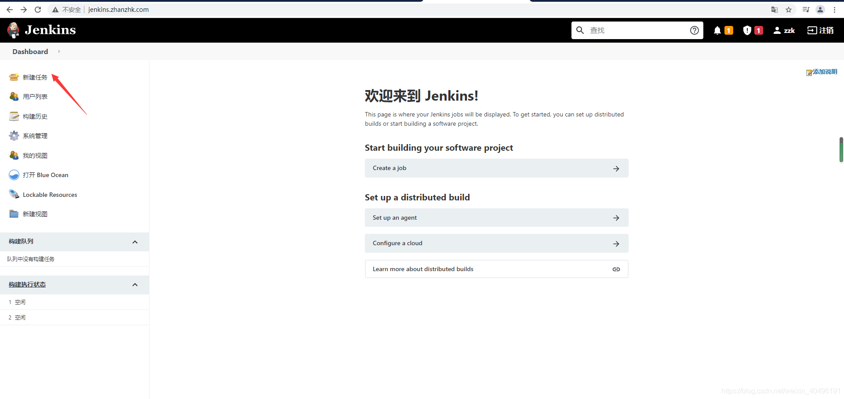The width and height of the screenshot is (844, 399).
Task: Click the 构建执行状态 heading link
Action: pyautogui.click(x=27, y=285)
